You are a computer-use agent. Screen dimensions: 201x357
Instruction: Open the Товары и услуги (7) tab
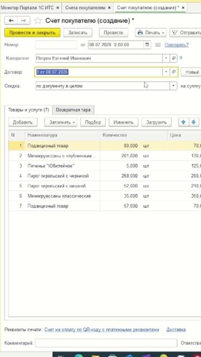[x=28, y=110]
